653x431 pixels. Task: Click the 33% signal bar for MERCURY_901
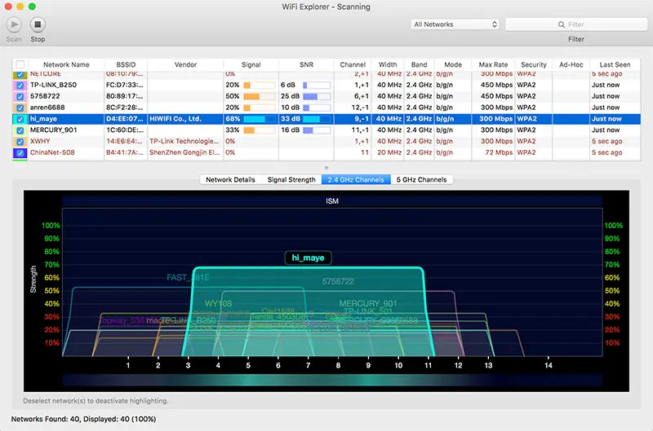click(259, 130)
